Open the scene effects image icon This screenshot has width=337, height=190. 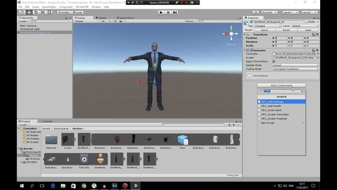(x=121, y=21)
